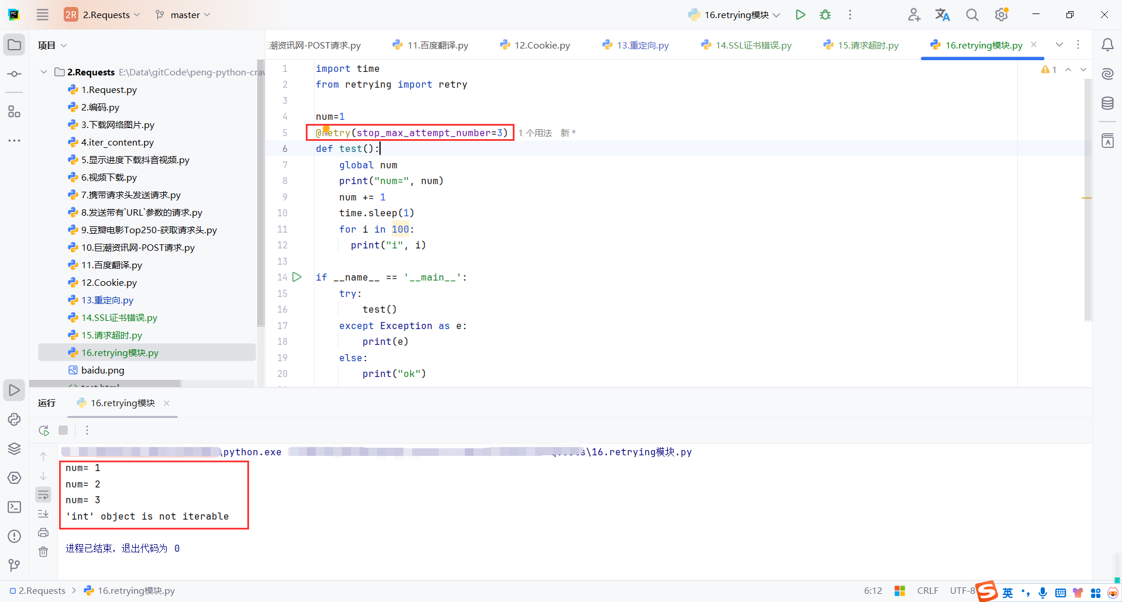The width and height of the screenshot is (1122, 602).
Task: Open the Structure tool window
Action: point(15,112)
